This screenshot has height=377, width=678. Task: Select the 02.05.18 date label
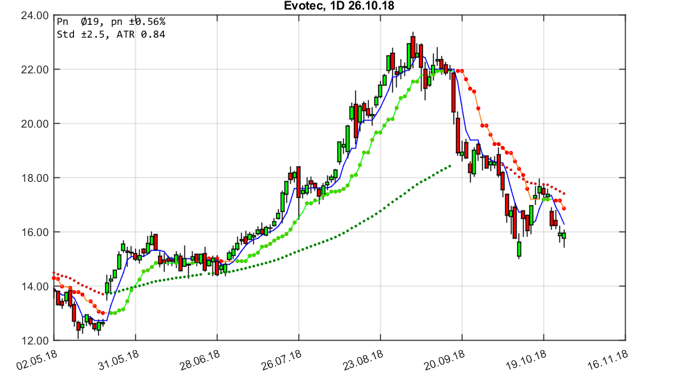point(37,359)
